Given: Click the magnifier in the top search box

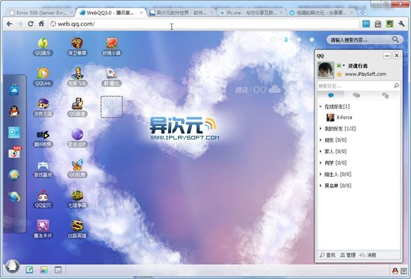Looking at the screenshot, I should [395, 40].
